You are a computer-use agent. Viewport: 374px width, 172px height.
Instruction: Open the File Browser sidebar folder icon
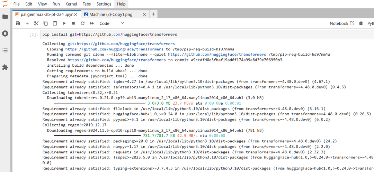(x=5, y=17)
